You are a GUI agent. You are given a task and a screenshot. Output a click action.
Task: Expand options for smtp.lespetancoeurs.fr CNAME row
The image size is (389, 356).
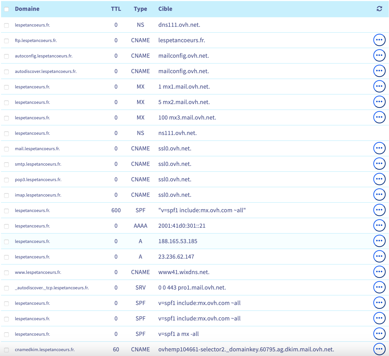379,164
